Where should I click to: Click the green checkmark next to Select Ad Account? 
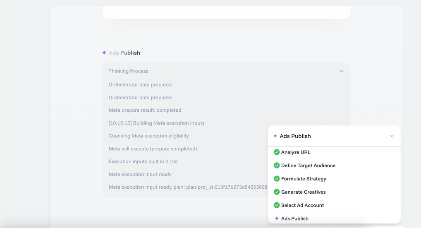click(277, 205)
